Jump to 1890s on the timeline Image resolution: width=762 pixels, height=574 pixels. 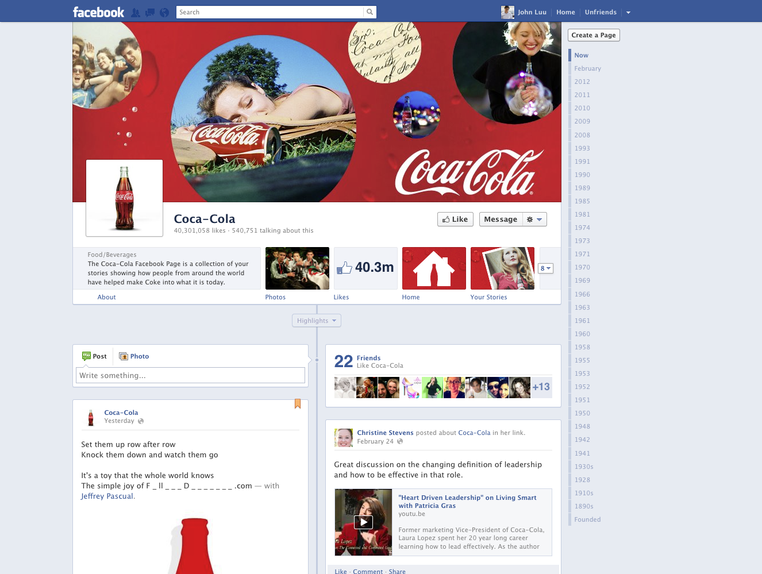[x=584, y=506]
